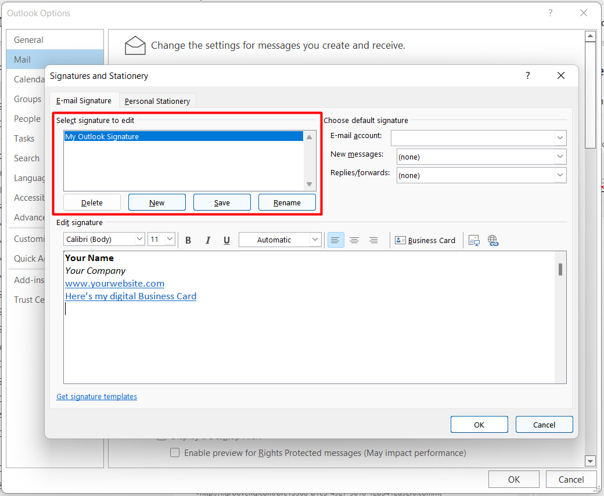Center the signature text
Screen dimensions: 604x496
[354, 240]
